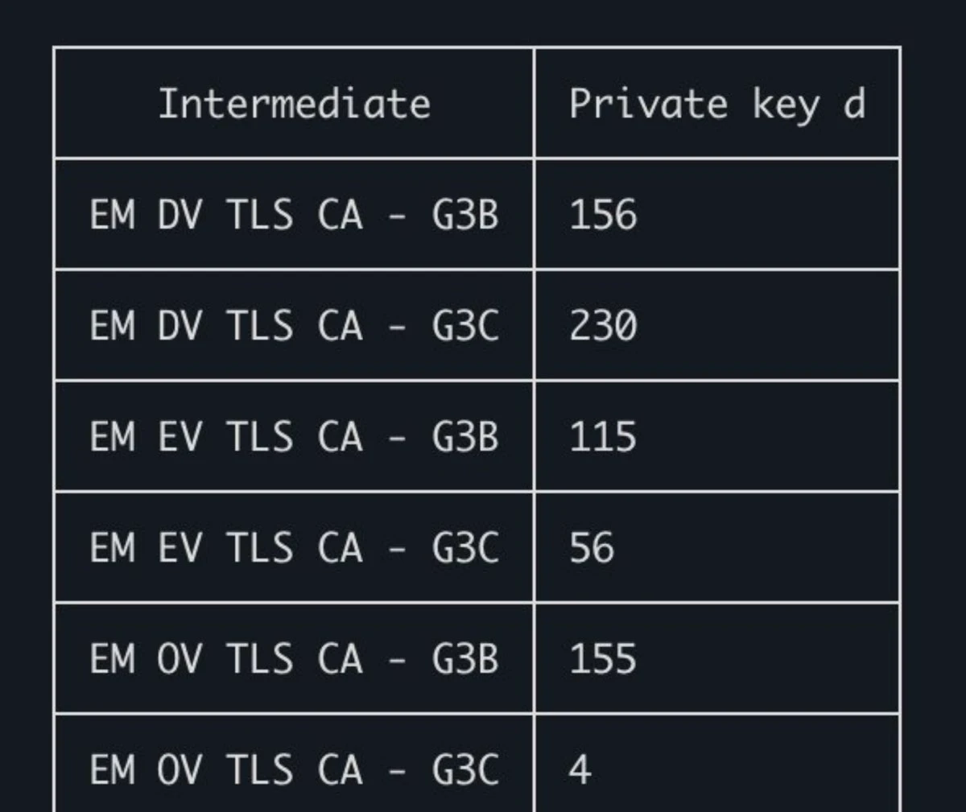Click the Intermediate column header

tap(294, 103)
